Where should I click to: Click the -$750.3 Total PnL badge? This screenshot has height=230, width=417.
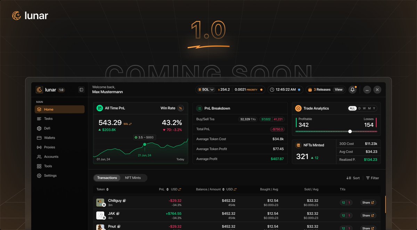pyautogui.click(x=277, y=129)
